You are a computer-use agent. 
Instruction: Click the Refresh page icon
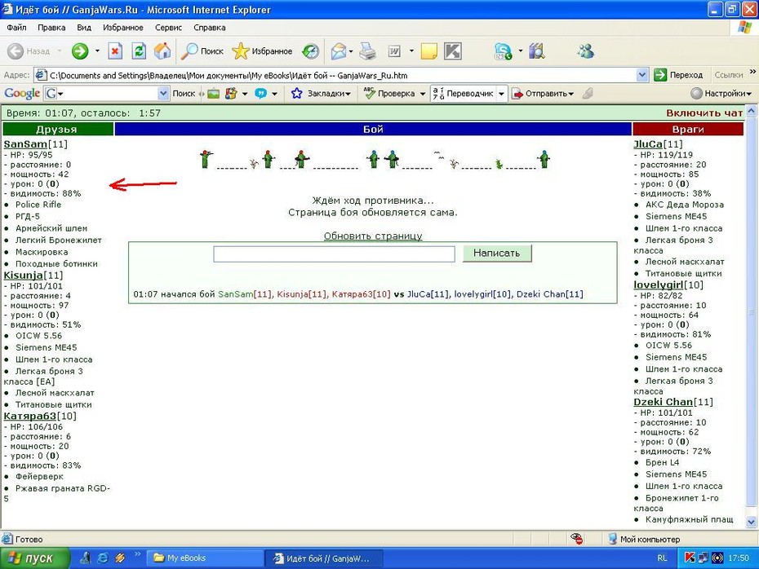point(139,51)
